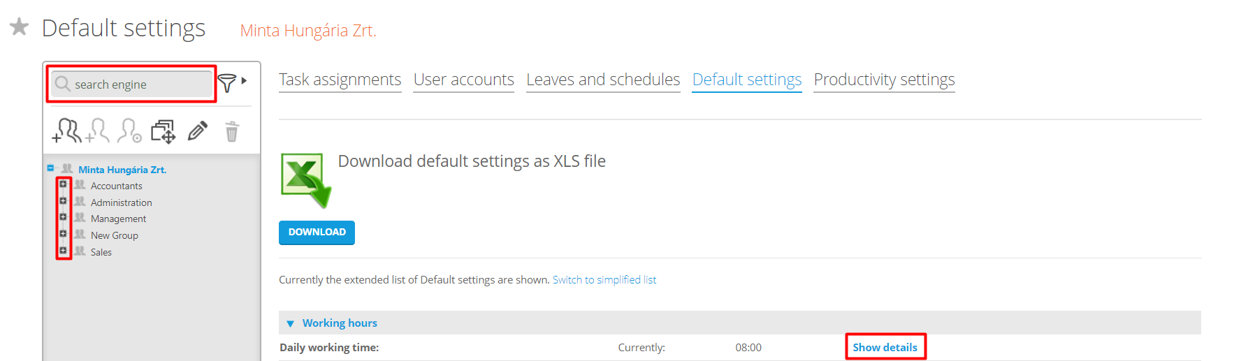This screenshot has height=361, width=1248.
Task: Collapse the Working hours section
Action: (290, 323)
